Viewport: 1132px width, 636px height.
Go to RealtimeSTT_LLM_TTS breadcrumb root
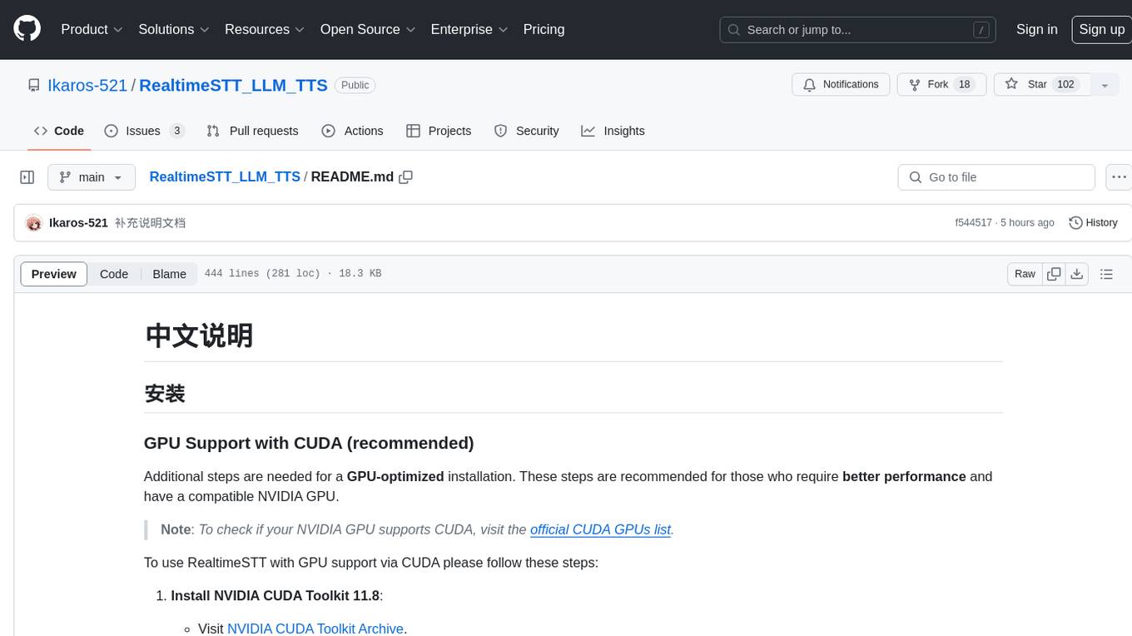(x=225, y=176)
